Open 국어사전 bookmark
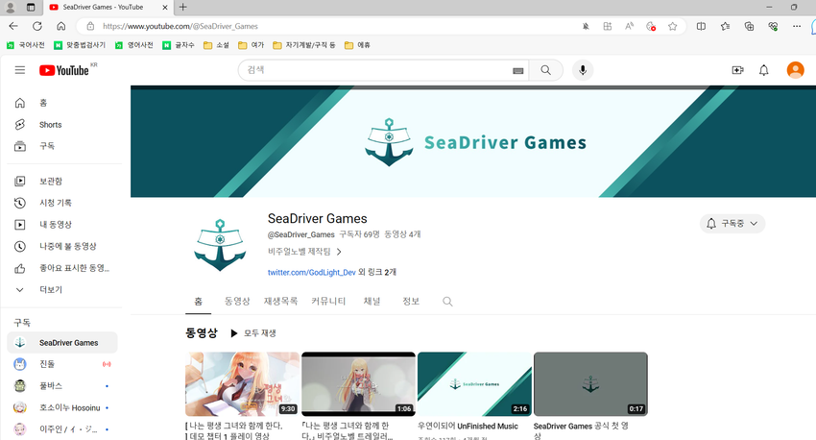Image resolution: width=816 pixels, height=440 pixels. 26,45
